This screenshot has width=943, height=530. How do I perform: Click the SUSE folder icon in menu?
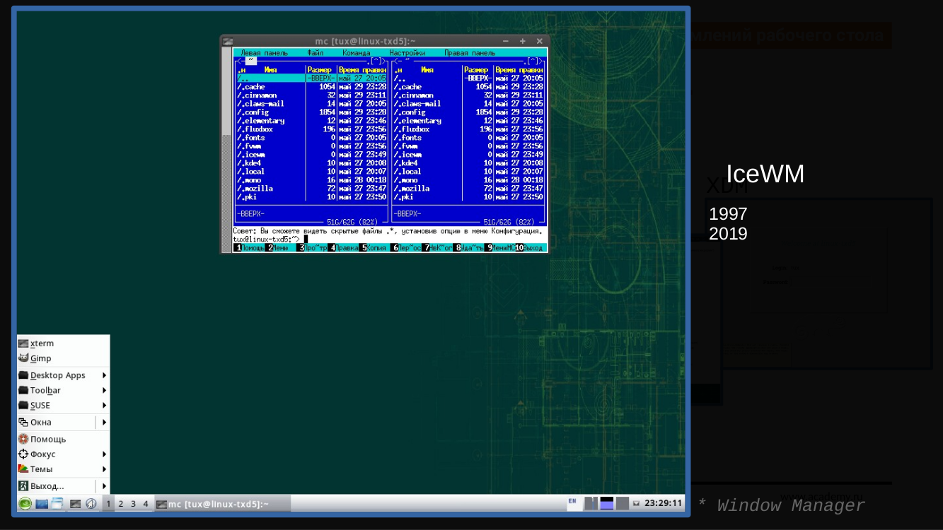pos(23,406)
